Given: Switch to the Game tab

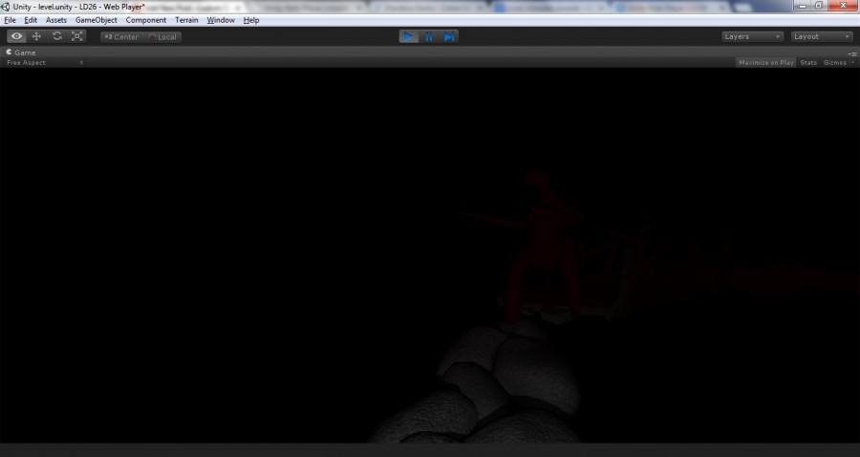Looking at the screenshot, I should (21, 52).
